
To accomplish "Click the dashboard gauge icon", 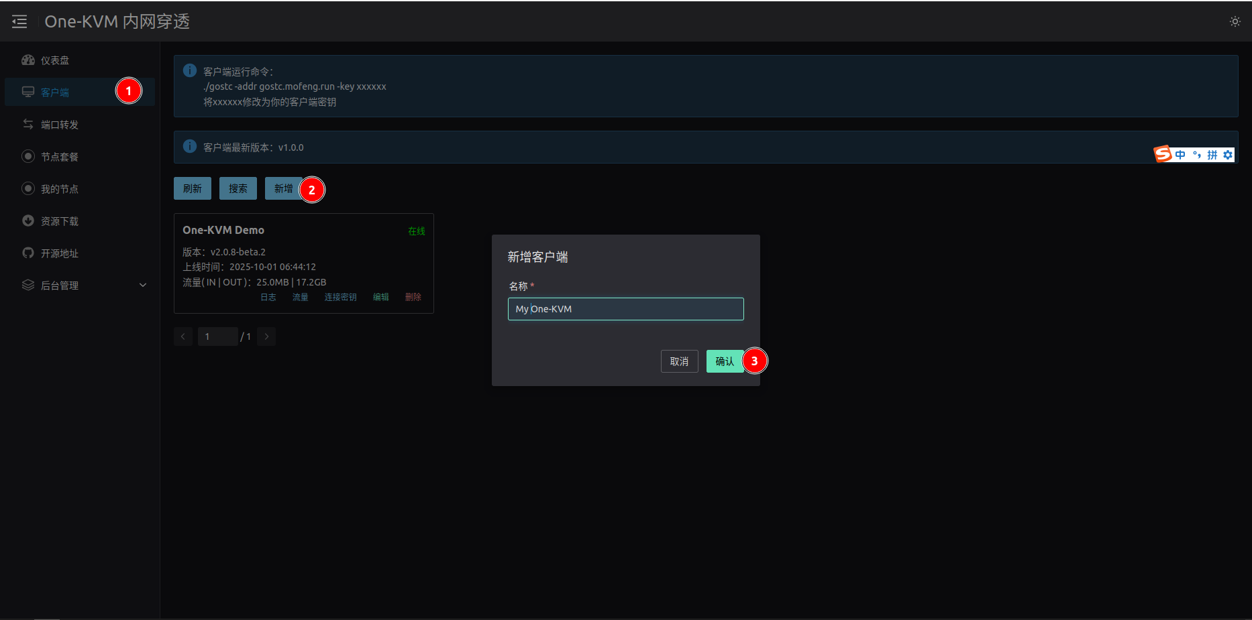I will pyautogui.click(x=28, y=60).
